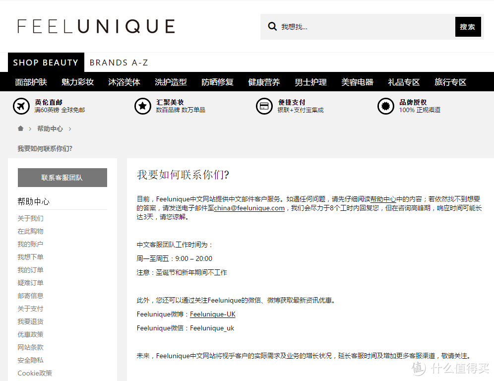Click the airplane UK direct mail icon
494x381 pixels.
[21, 106]
